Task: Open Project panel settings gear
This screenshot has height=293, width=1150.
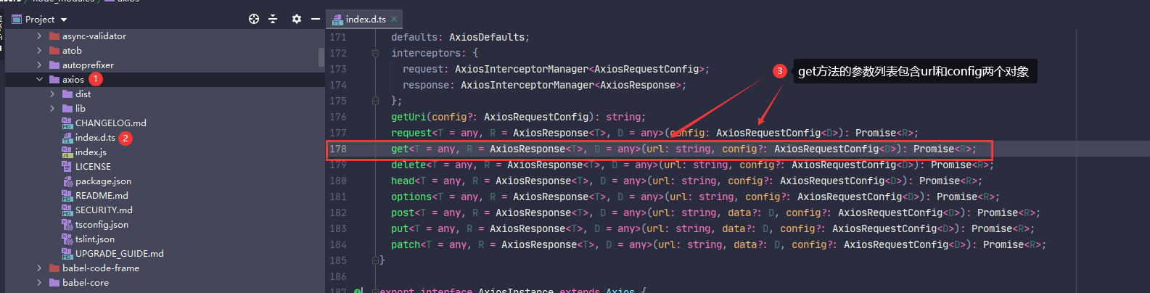Action: click(x=296, y=19)
